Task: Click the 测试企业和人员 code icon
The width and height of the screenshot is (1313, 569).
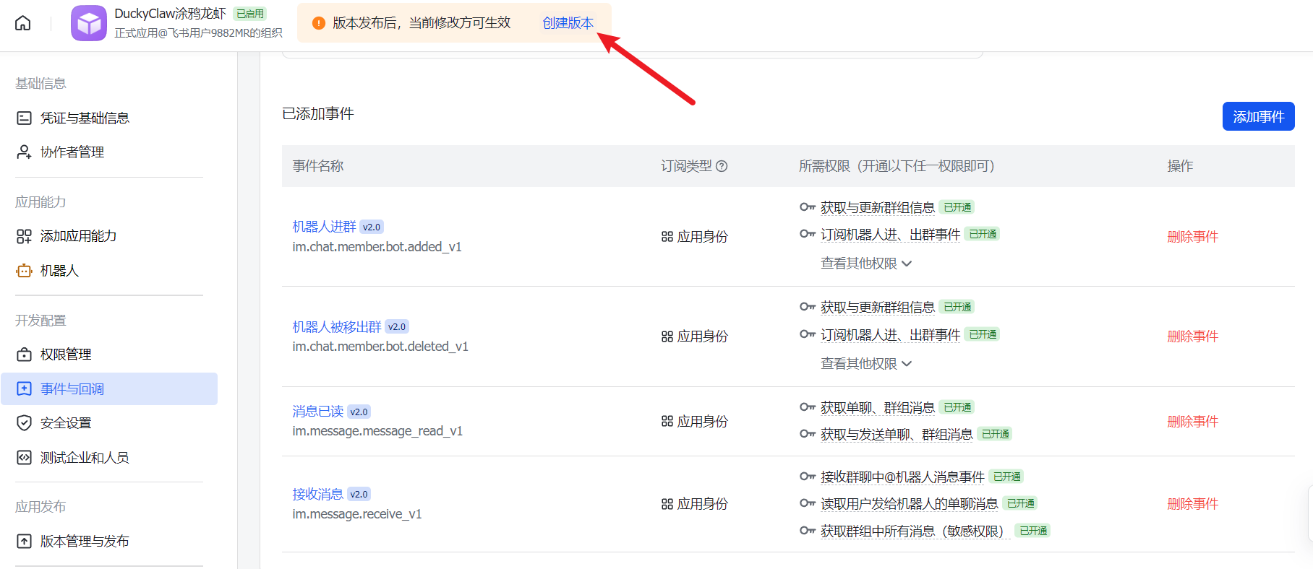Action: pos(25,458)
